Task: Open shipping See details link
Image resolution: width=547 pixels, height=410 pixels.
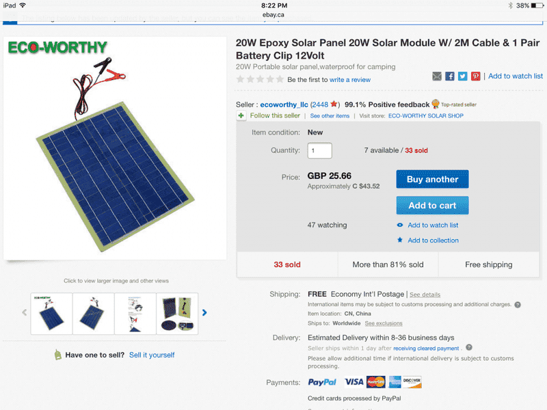Action: [x=425, y=295]
